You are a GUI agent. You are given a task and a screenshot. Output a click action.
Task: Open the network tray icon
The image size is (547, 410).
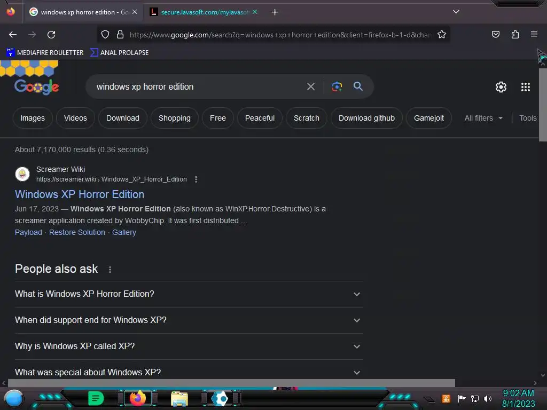pyautogui.click(x=475, y=398)
